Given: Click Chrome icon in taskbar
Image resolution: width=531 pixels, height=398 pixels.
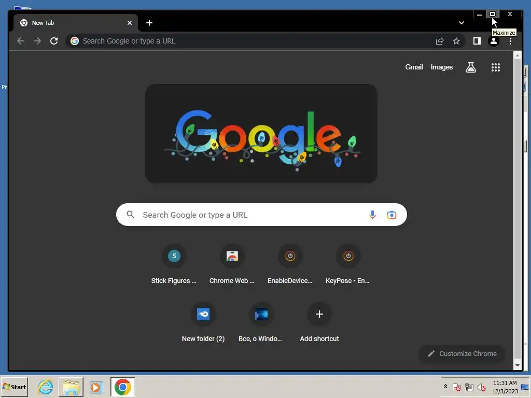Looking at the screenshot, I should pyautogui.click(x=122, y=387).
